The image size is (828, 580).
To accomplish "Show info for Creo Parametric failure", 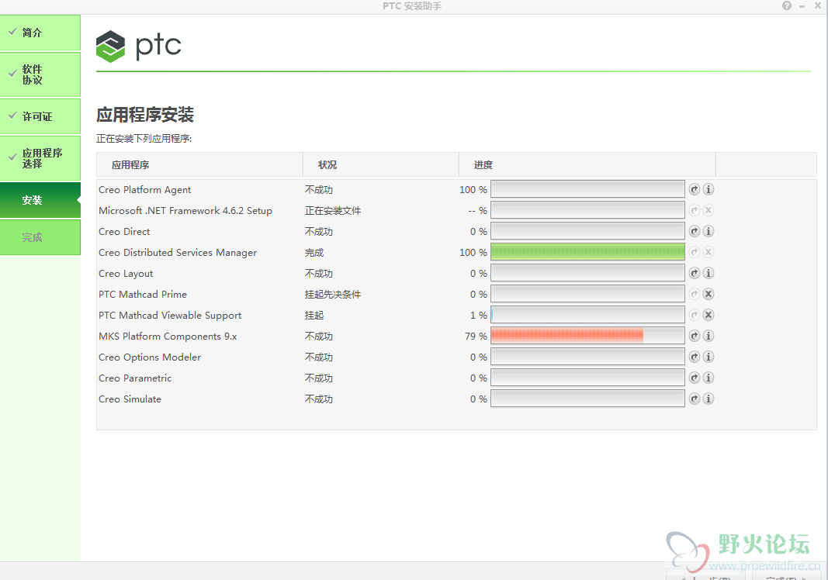I will (708, 378).
